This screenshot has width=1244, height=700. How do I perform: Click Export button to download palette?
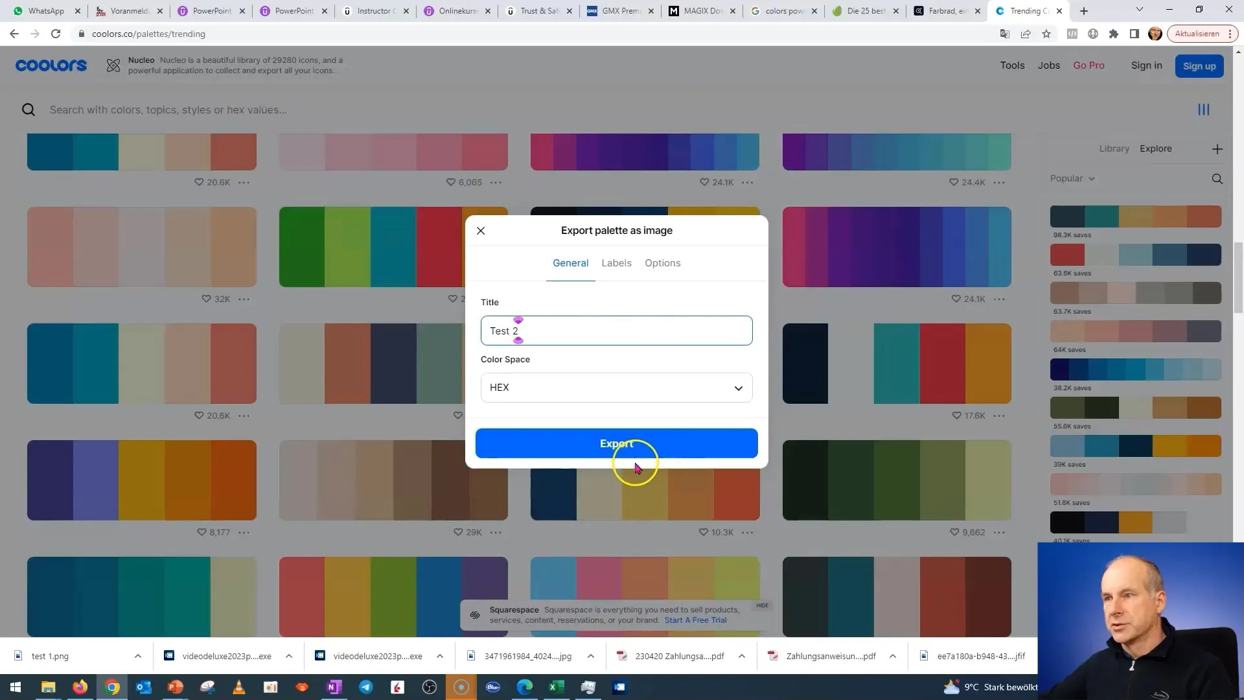(x=617, y=443)
